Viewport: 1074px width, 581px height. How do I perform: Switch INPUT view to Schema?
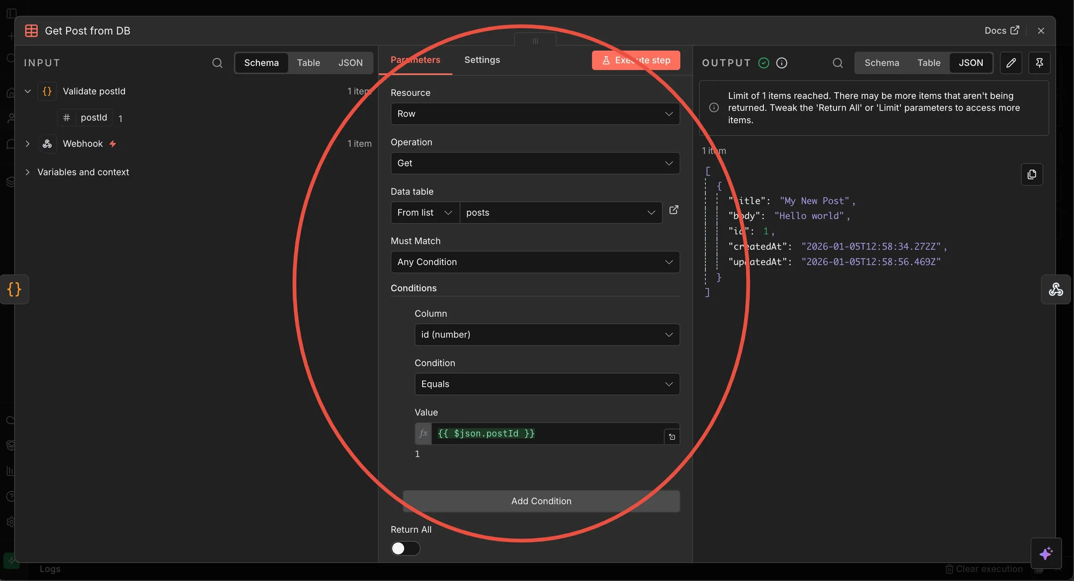click(261, 63)
